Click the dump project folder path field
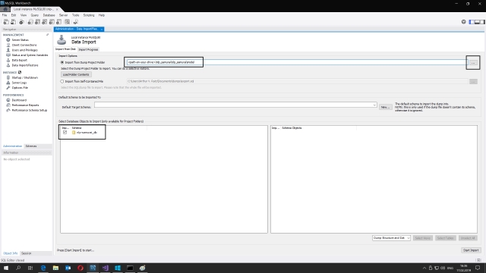Viewport: 486px width, 273px height. coord(297,62)
